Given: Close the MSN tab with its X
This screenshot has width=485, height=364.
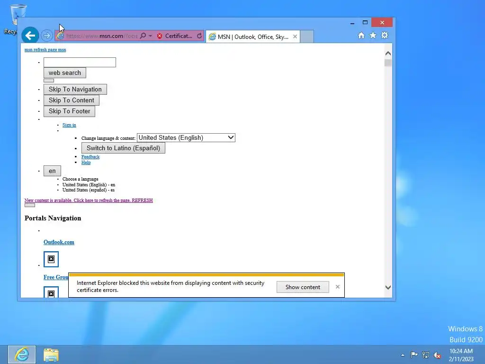Looking at the screenshot, I should [295, 36].
